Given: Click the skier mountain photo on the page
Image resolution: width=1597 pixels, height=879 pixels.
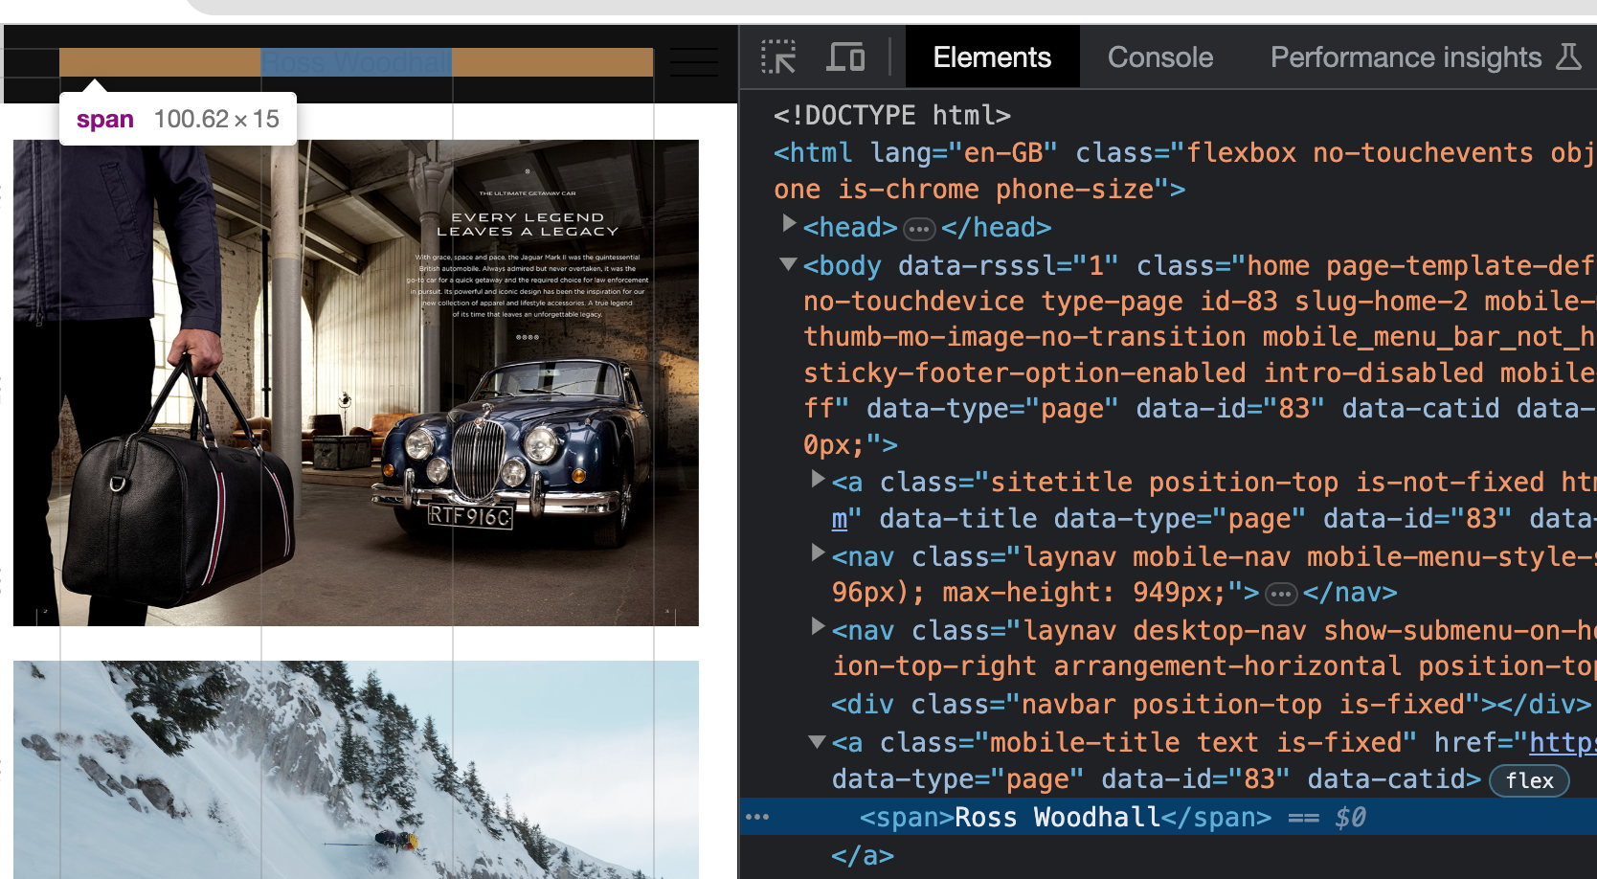Looking at the screenshot, I should (x=354, y=766).
